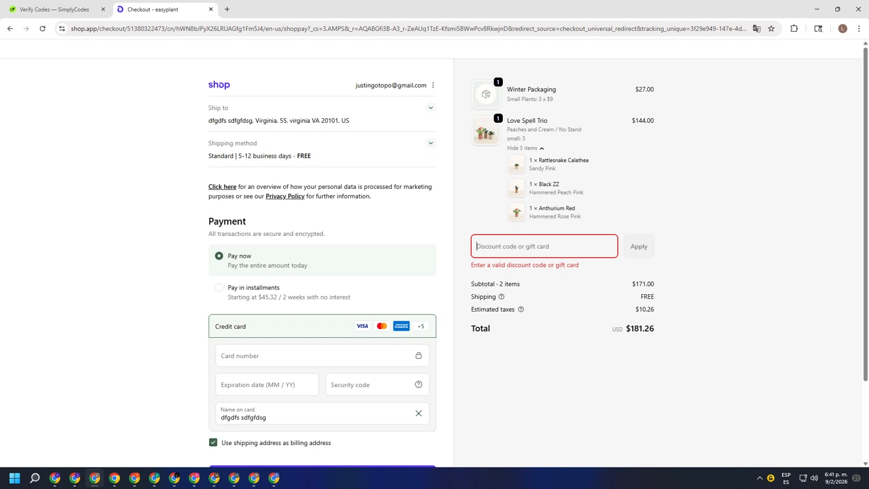
Task: Click the Visa card icon
Action: point(362,326)
